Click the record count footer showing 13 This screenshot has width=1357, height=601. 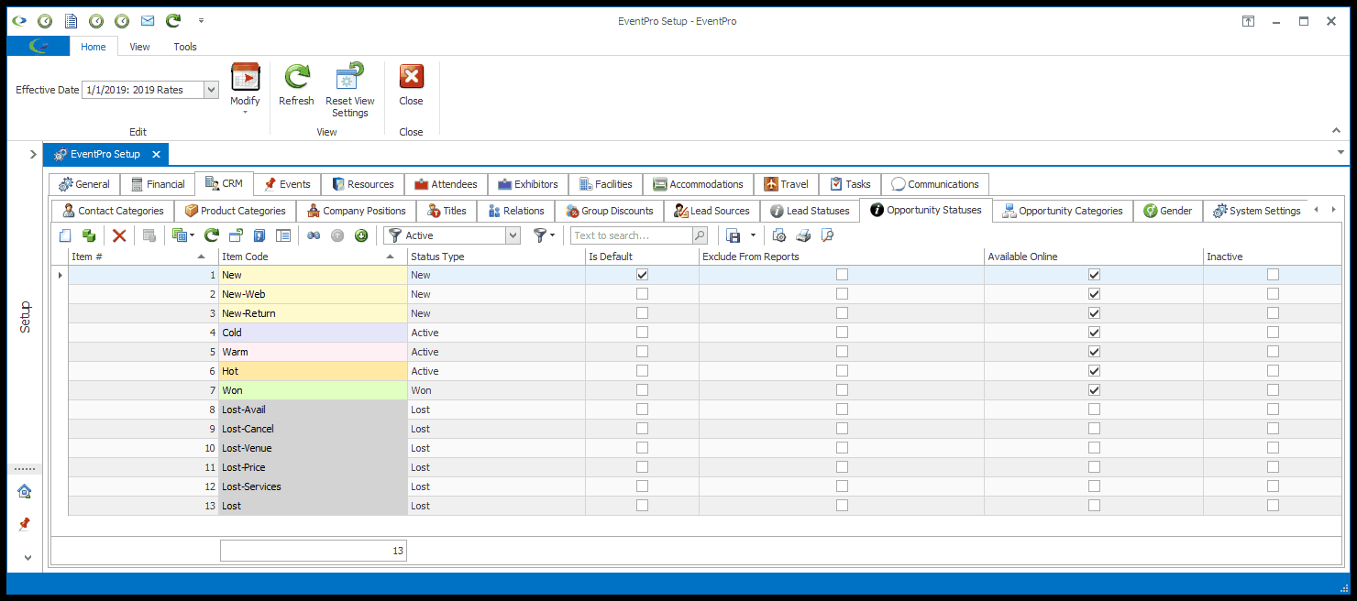tap(313, 551)
